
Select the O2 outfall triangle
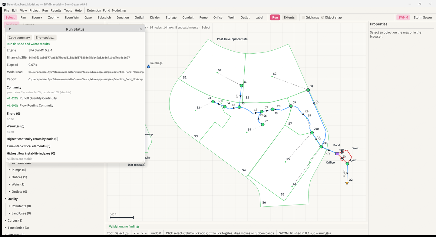tap(347, 183)
